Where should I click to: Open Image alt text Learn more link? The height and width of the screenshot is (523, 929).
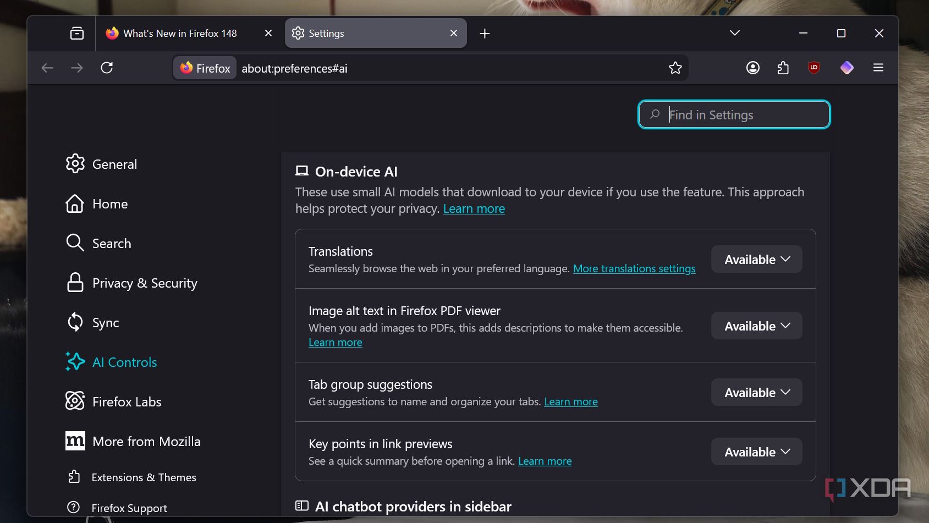tap(335, 342)
